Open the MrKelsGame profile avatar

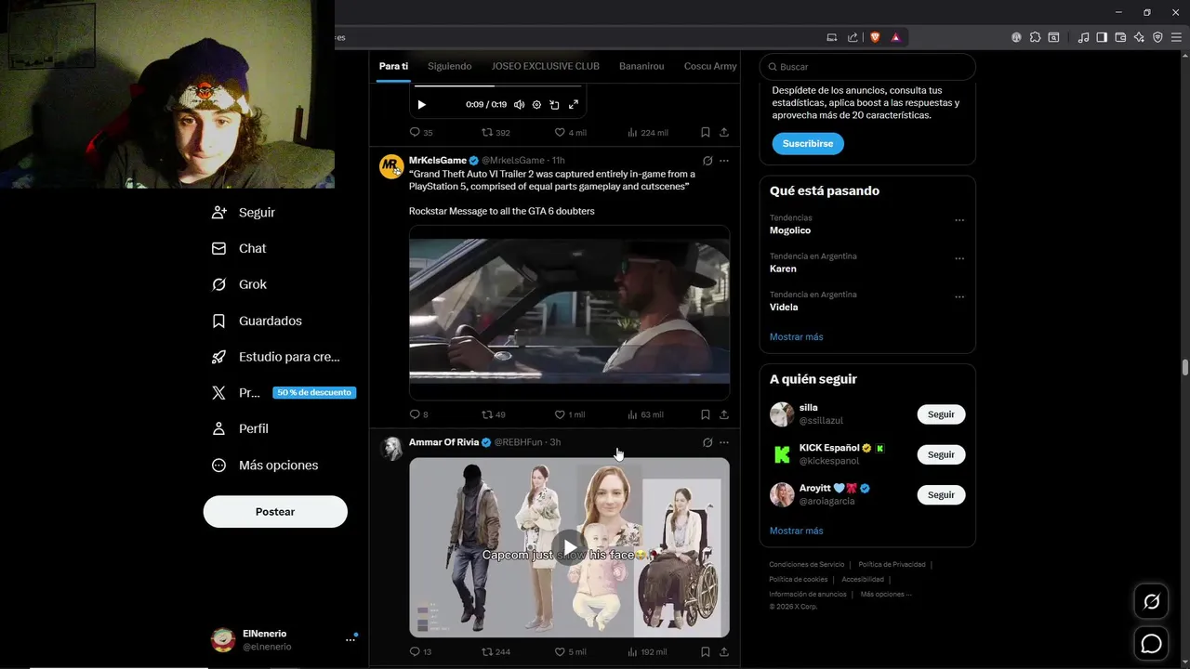click(391, 166)
